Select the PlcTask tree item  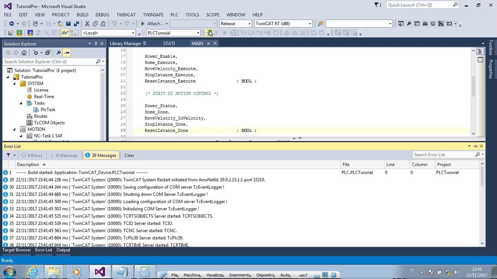coord(48,110)
